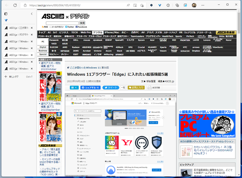Image resolution: width=242 pixels, height=178 pixels.
Task: Open the iPhone/Mac navigation item
Action: (x=112, y=32)
